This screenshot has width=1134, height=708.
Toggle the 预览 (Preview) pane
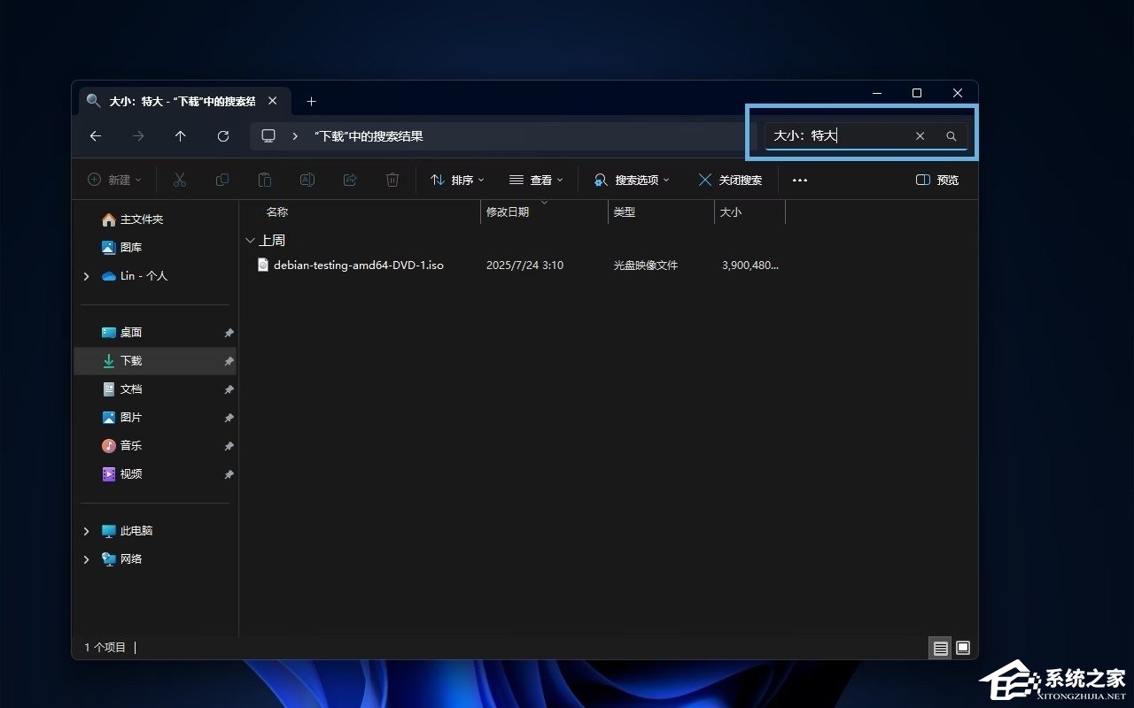(936, 180)
